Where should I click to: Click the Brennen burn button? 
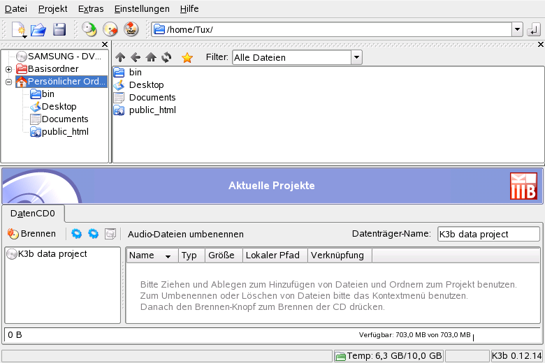tap(32, 234)
